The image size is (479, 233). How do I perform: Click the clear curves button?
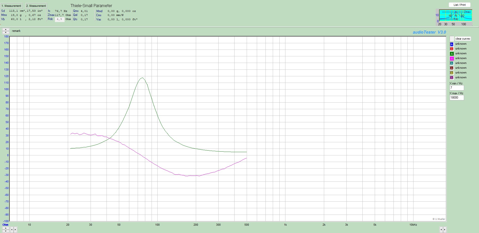coord(463,39)
